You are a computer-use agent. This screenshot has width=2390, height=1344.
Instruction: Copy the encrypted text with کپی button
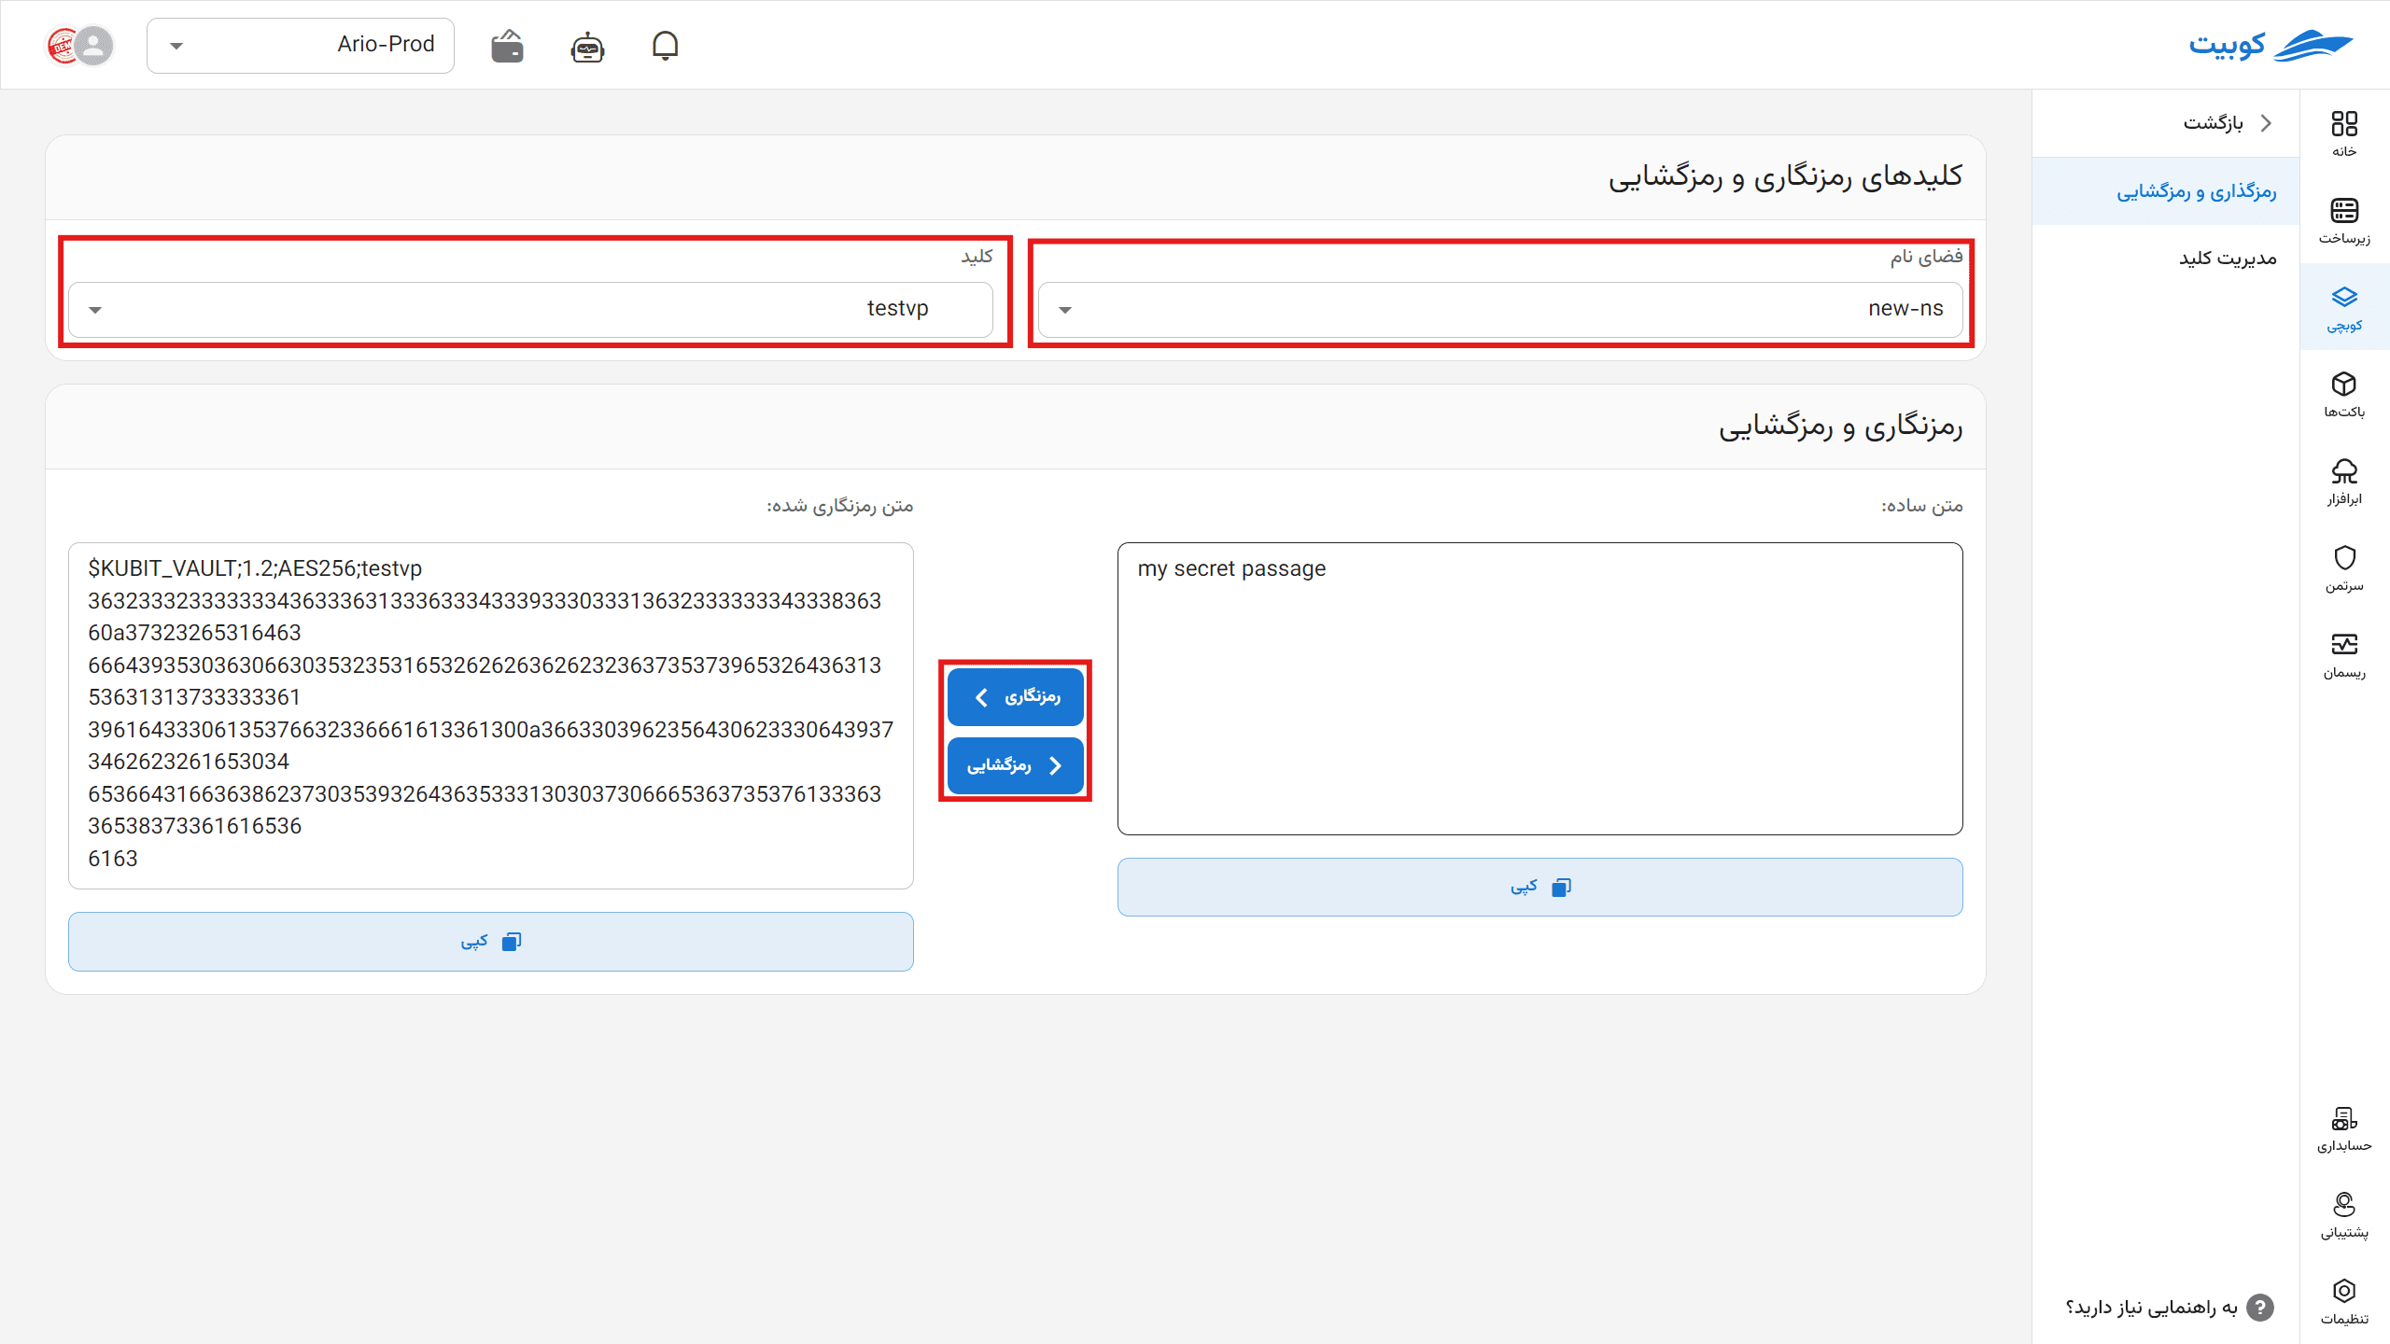point(490,942)
